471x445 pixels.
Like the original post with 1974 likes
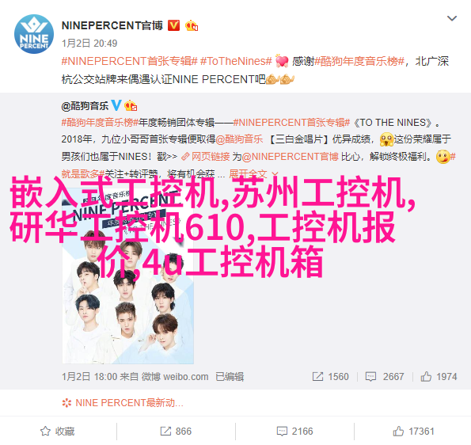pos(439,376)
